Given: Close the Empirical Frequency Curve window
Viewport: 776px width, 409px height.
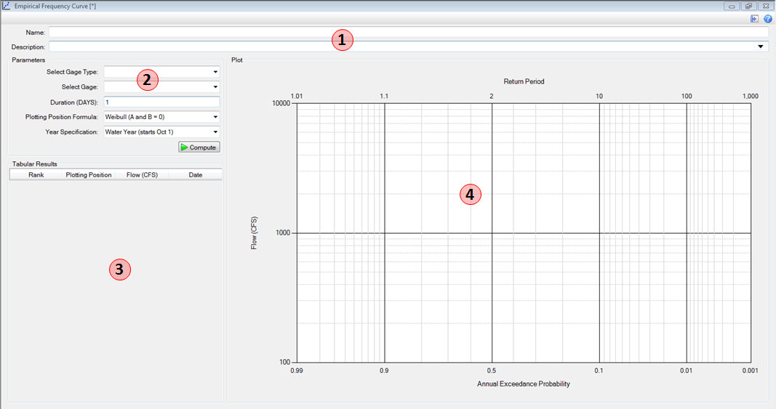Looking at the screenshot, I should pos(766,6).
